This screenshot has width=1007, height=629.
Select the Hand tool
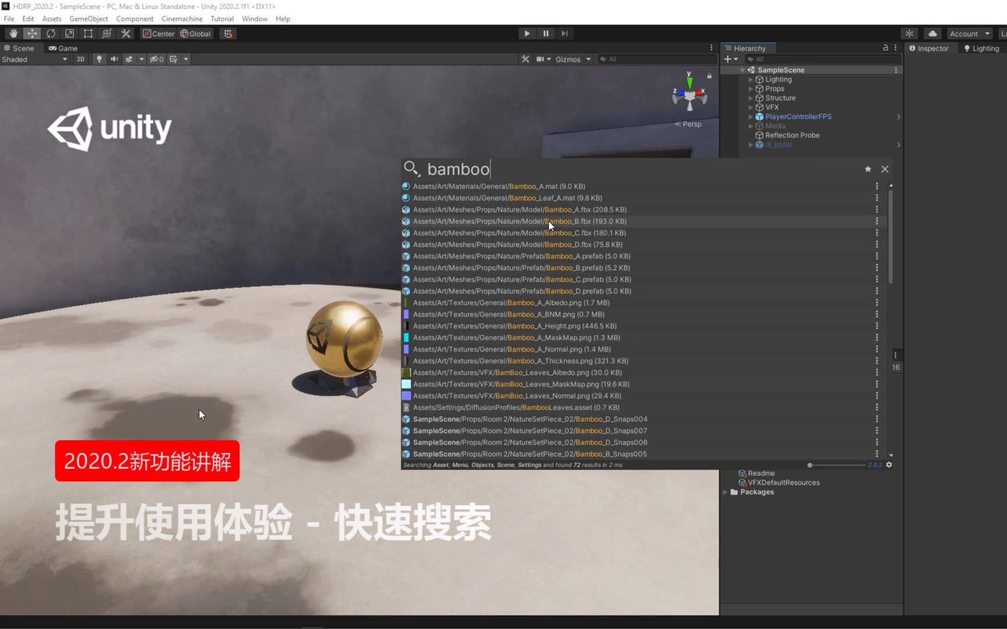[13, 34]
